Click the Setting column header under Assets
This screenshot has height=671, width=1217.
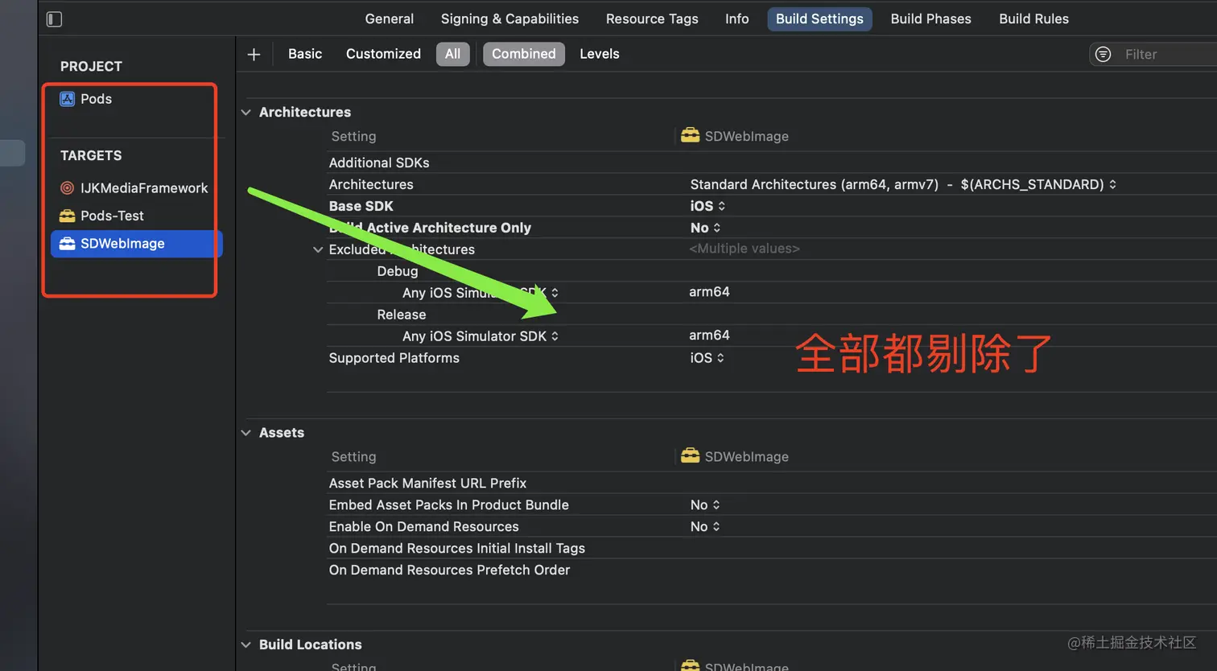point(353,457)
